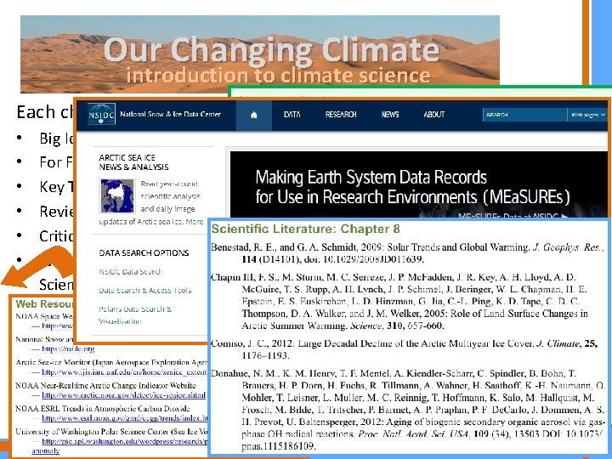Follow the More link for Arctic sea ice
The image size is (612, 459).
(195, 222)
